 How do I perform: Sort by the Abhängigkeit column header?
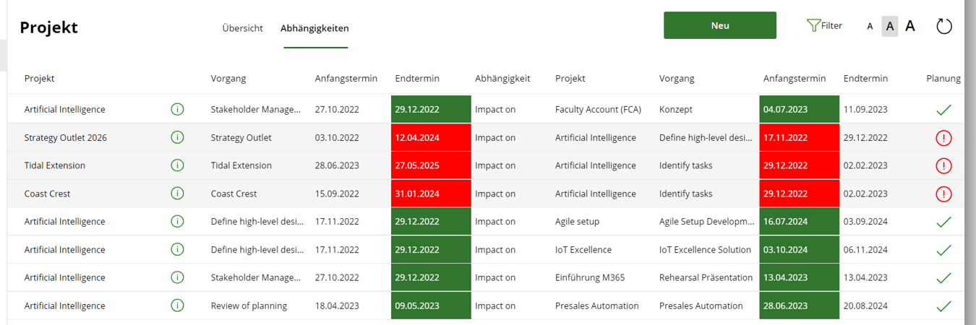[502, 78]
